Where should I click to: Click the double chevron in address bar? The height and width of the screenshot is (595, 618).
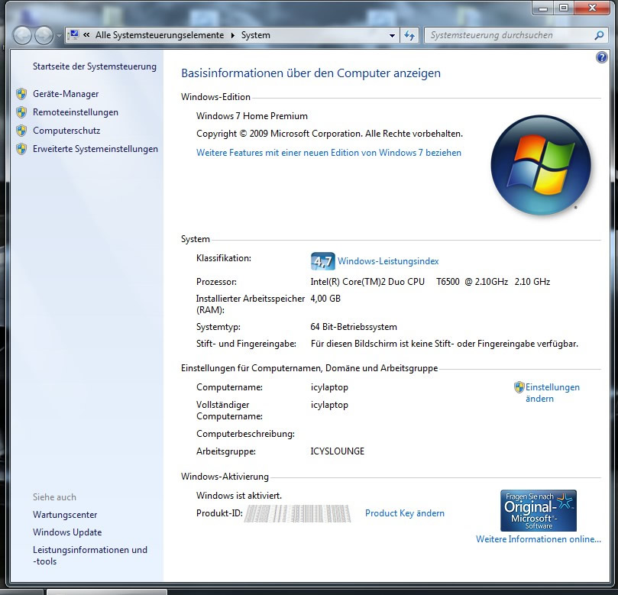click(x=86, y=35)
